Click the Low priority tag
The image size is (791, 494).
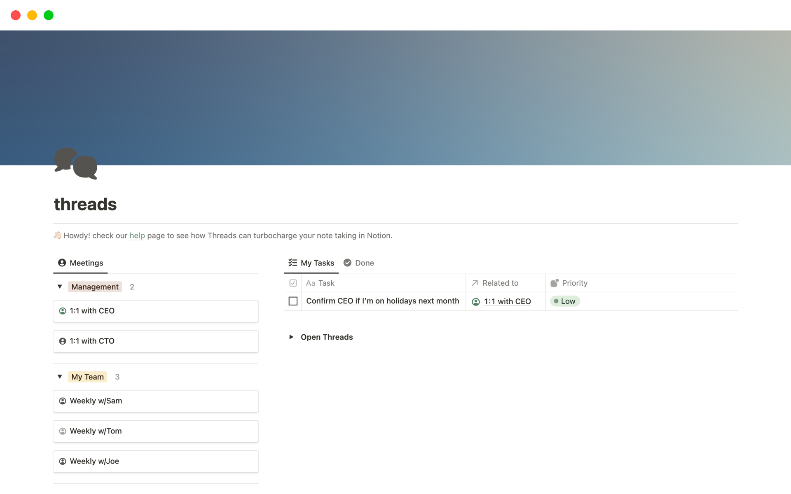point(565,301)
